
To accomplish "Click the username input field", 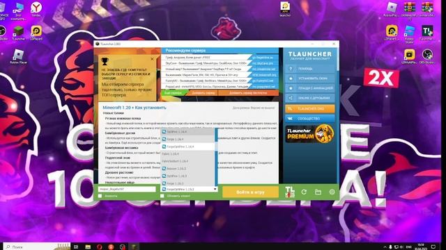I will [x=127, y=189].
